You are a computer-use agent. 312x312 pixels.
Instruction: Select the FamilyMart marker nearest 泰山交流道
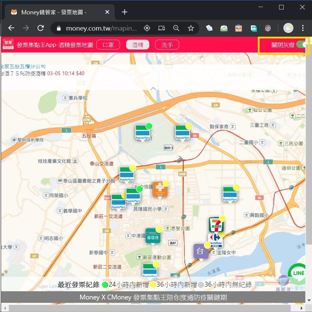pyautogui.click(x=127, y=174)
